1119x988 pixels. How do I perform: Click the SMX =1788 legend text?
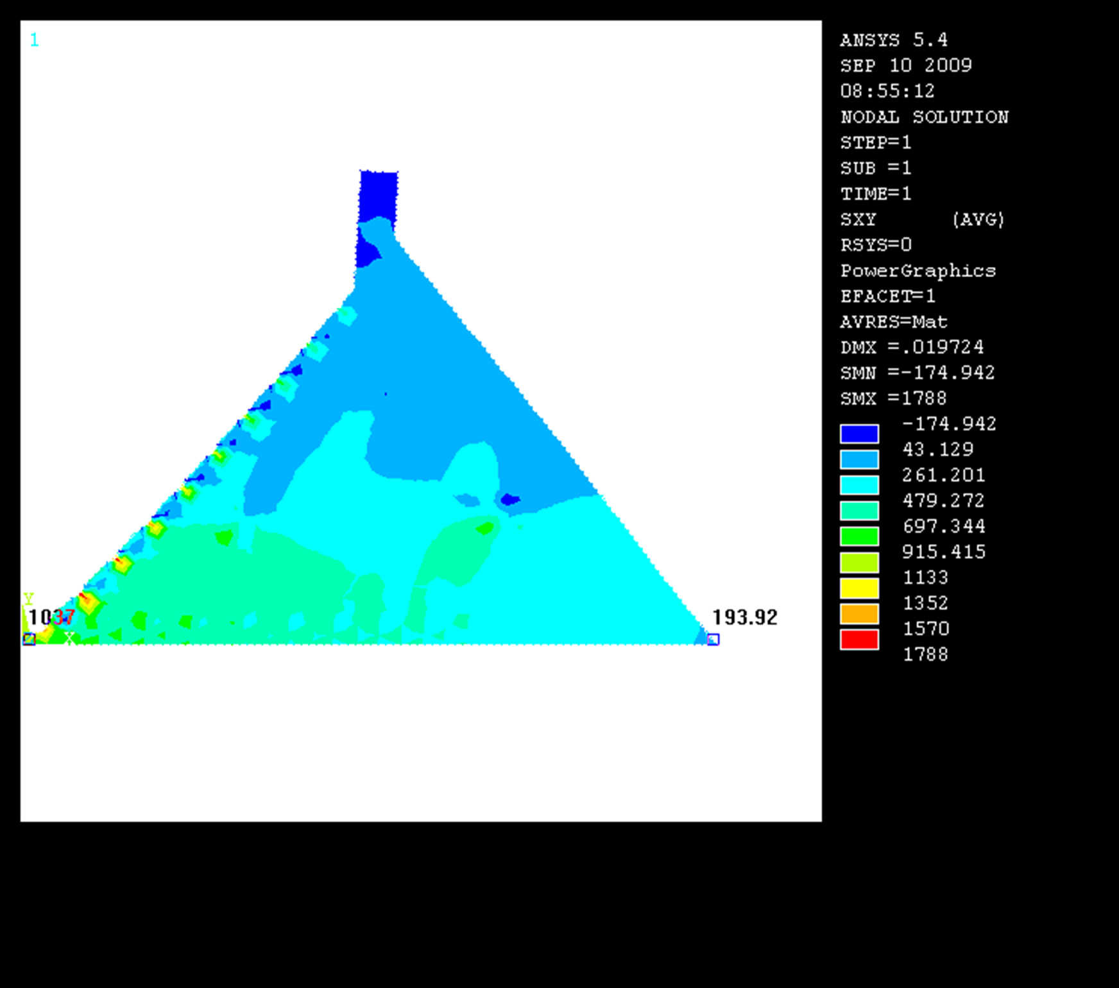pos(893,398)
